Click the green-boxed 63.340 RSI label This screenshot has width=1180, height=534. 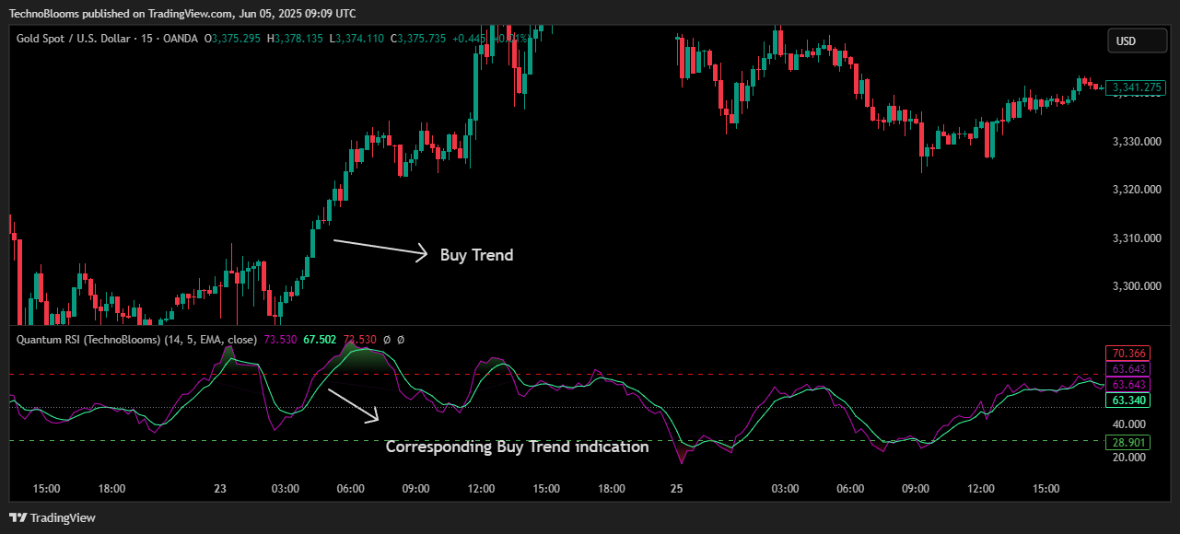(x=1127, y=400)
